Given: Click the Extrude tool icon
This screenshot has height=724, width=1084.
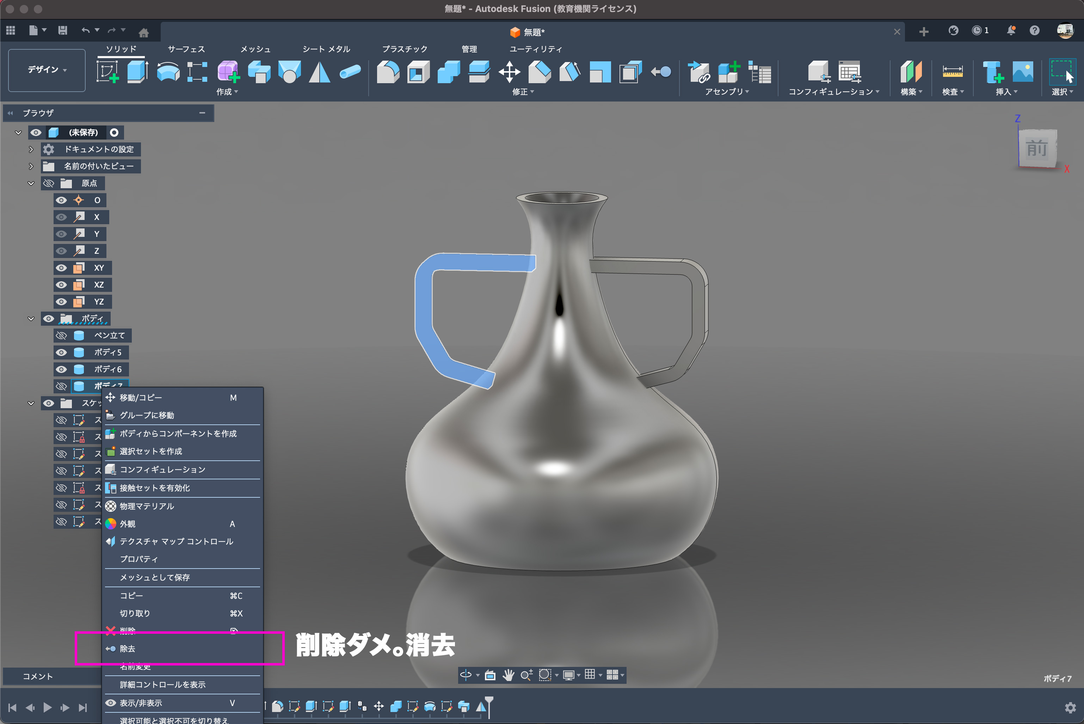Looking at the screenshot, I should pyautogui.click(x=137, y=72).
